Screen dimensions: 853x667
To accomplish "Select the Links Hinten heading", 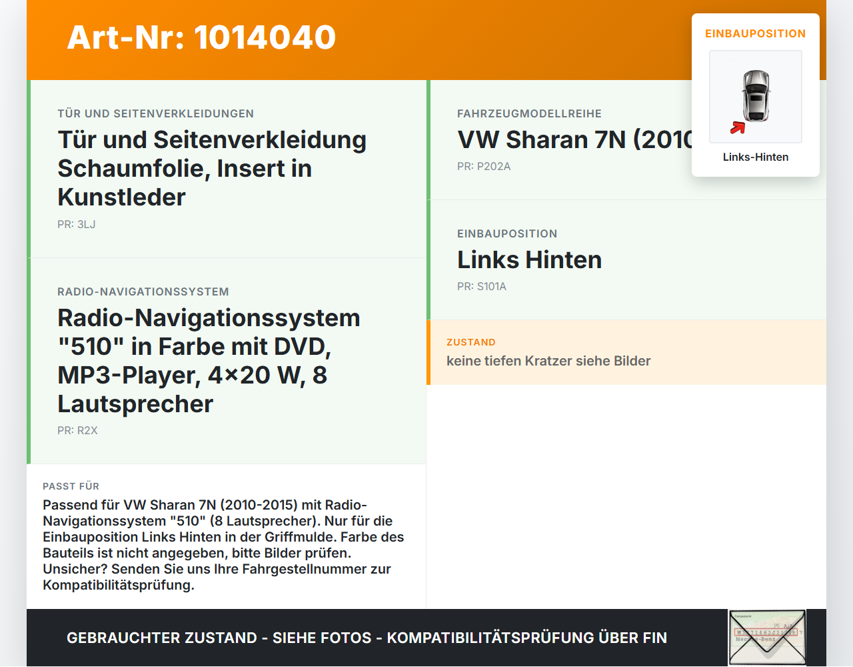I will pyautogui.click(x=529, y=259).
